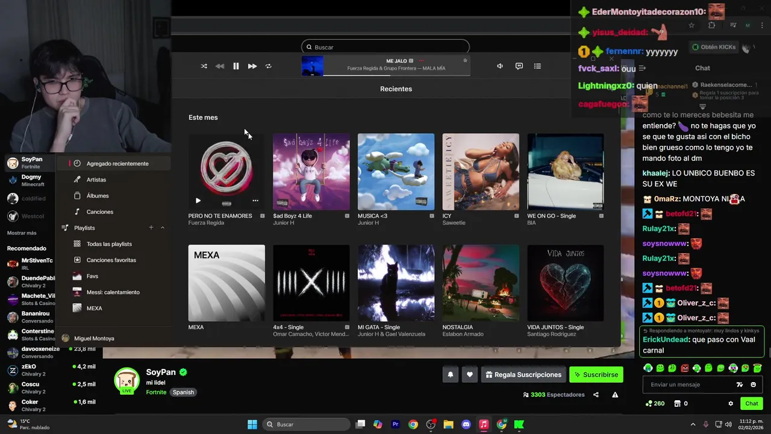Open the emote picker smiley in chat
Viewport: 771px width, 434px height.
coord(753,385)
